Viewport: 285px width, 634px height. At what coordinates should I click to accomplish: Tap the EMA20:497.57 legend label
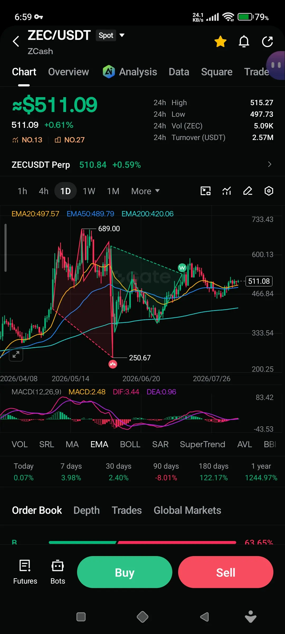coord(35,214)
